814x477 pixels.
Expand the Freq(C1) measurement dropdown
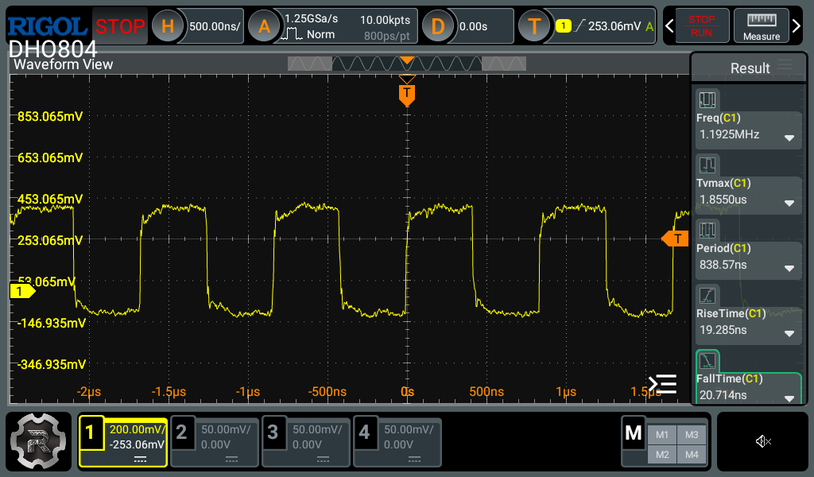tap(789, 137)
